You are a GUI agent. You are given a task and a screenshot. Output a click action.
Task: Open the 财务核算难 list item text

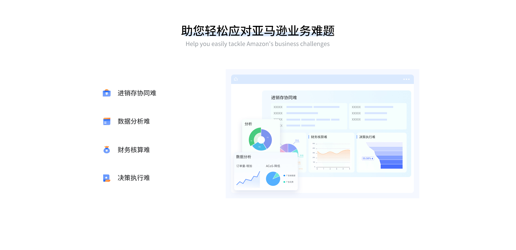pos(134,150)
